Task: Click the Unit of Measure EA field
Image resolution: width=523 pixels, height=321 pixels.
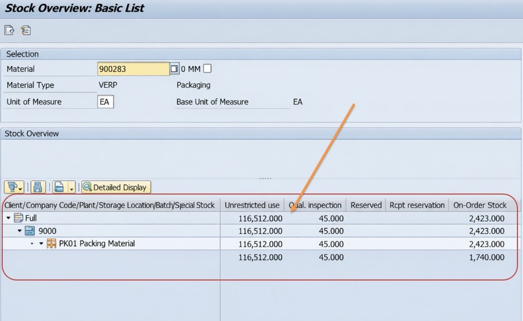Action: (105, 102)
